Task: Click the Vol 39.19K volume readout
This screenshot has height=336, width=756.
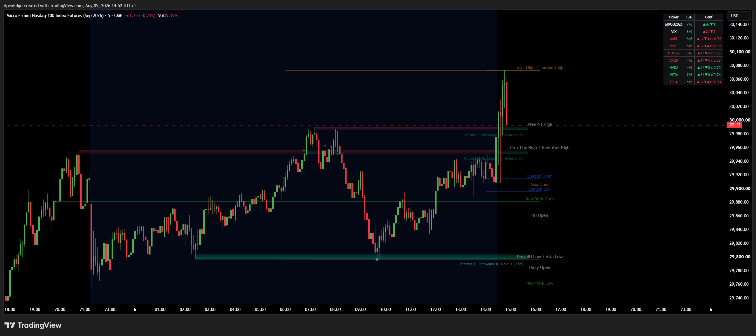Action: pyautogui.click(x=168, y=16)
